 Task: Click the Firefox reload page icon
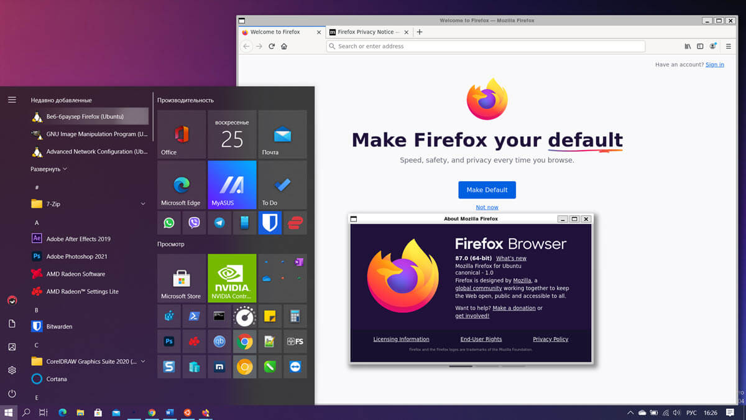pyautogui.click(x=272, y=46)
